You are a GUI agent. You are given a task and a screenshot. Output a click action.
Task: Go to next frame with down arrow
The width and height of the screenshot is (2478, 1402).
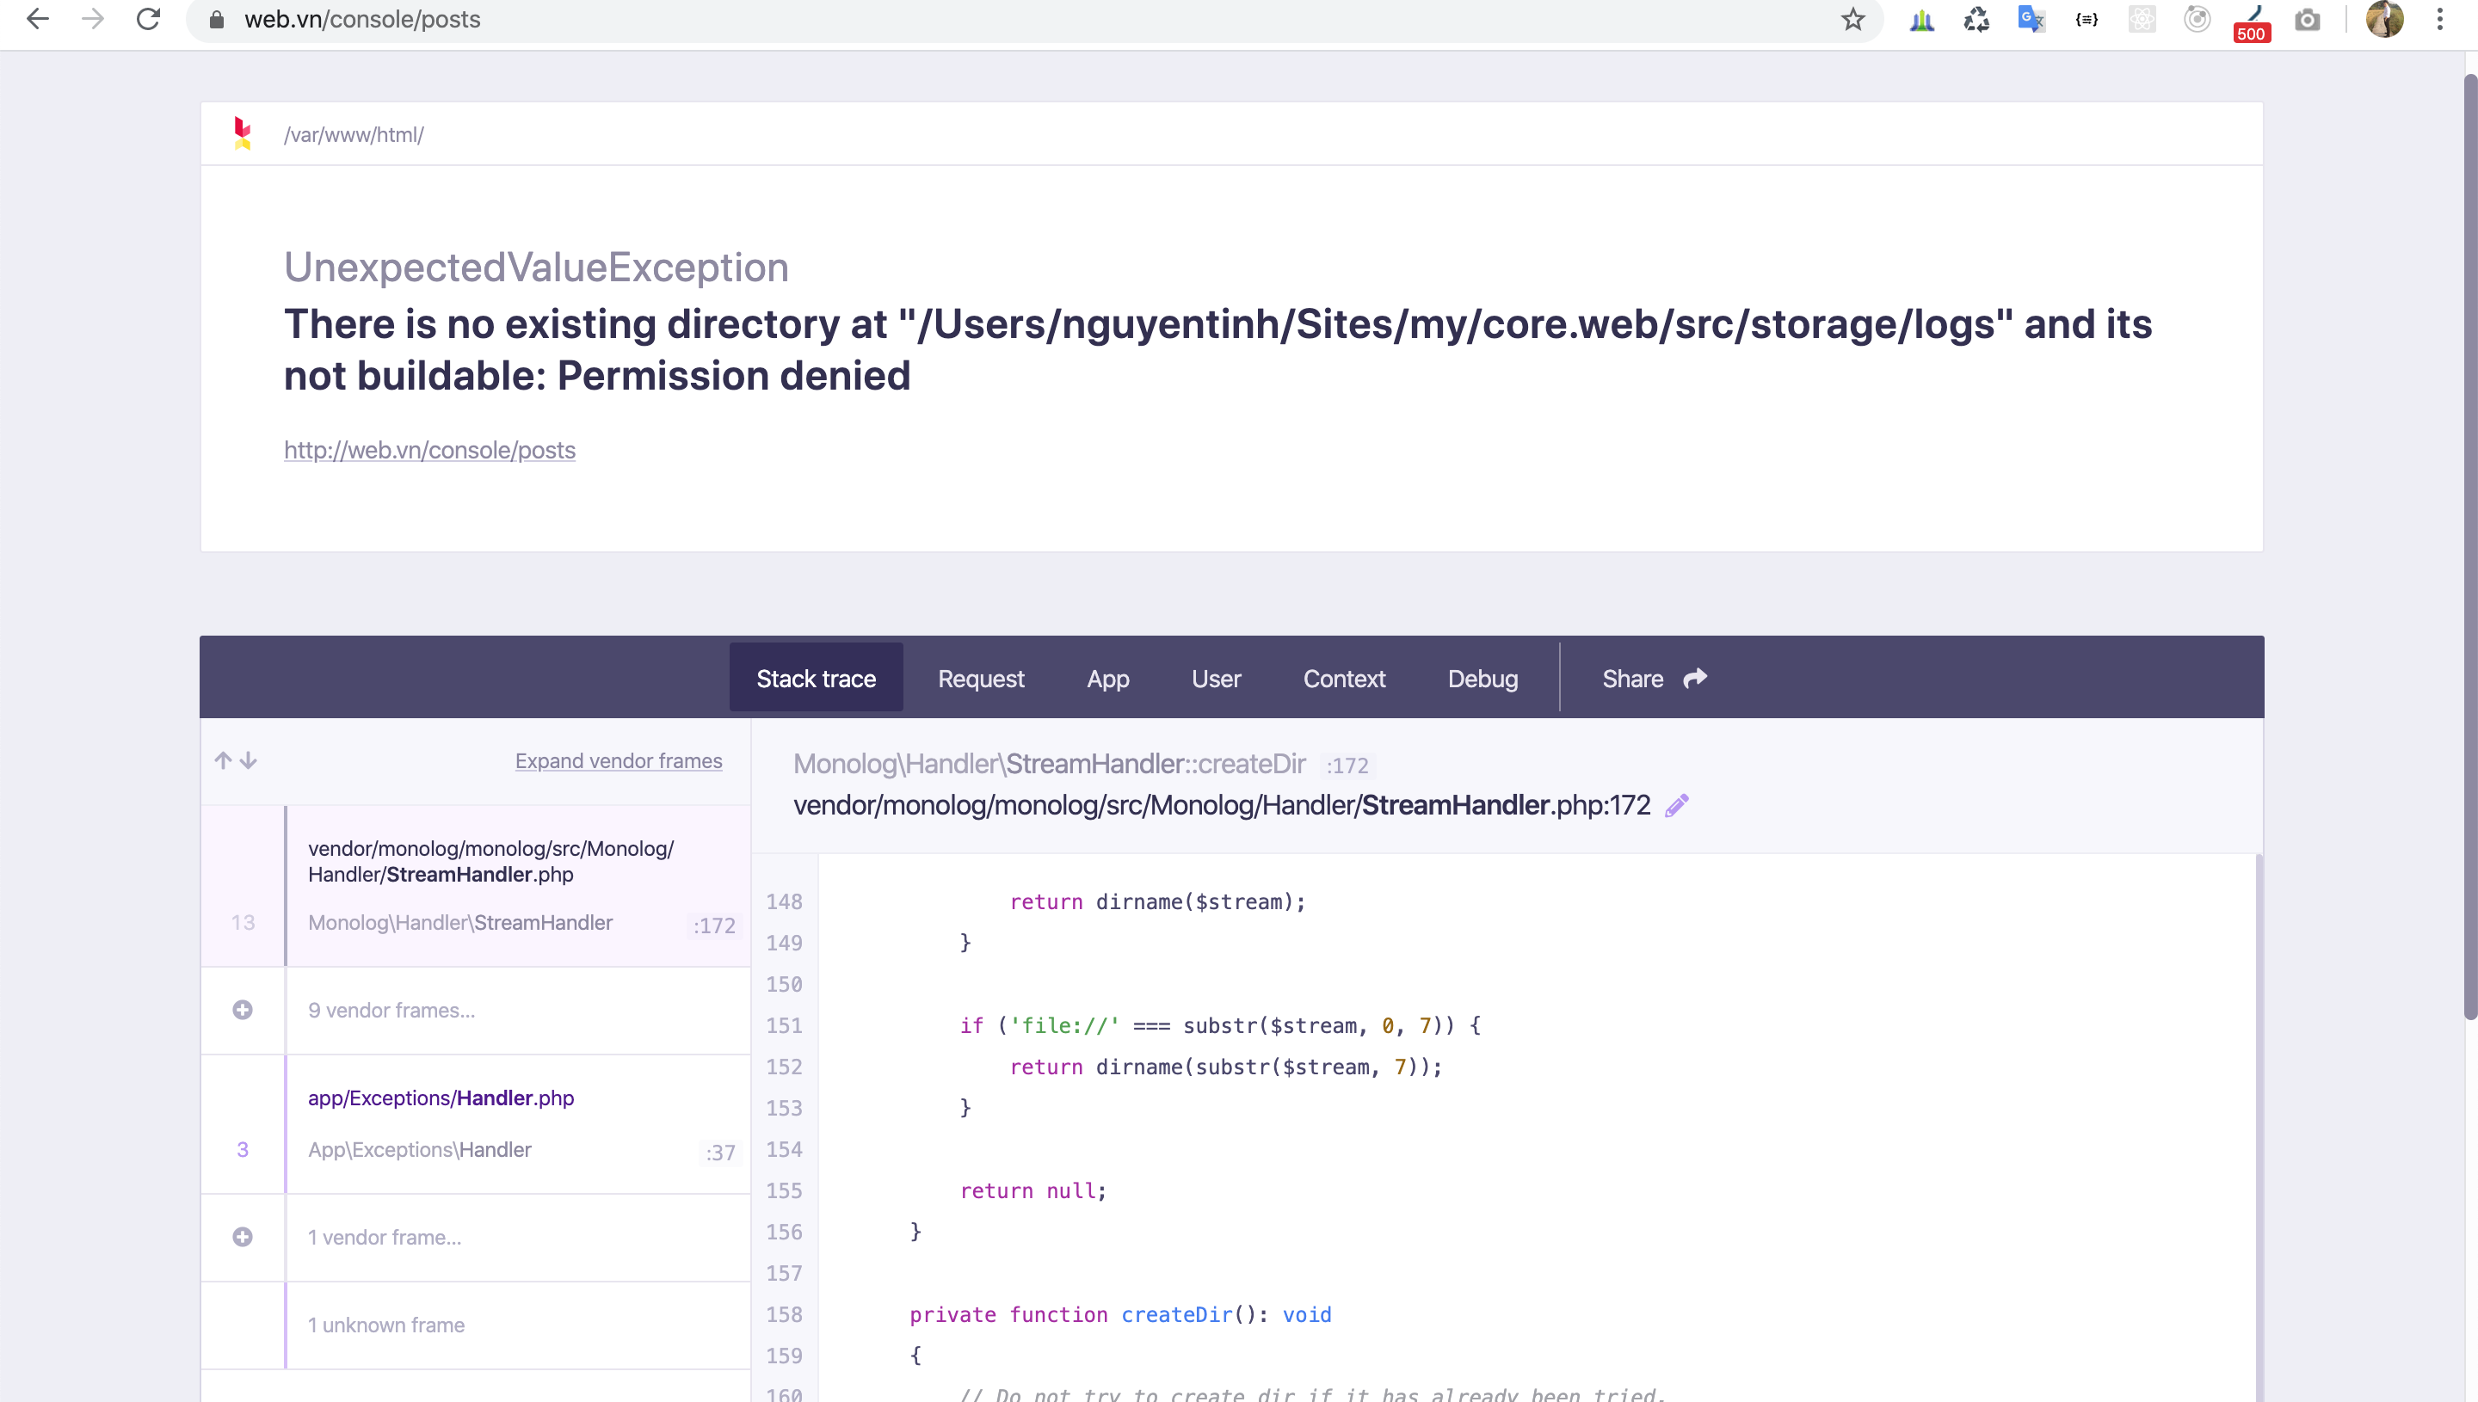click(x=249, y=760)
